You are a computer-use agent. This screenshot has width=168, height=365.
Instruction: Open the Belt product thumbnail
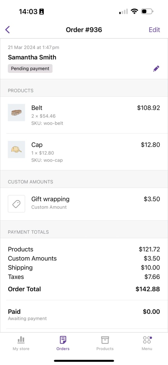(x=16, y=113)
